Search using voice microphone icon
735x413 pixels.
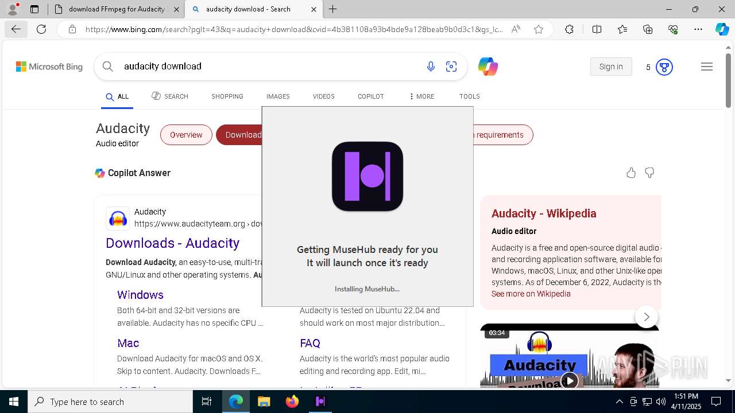(x=431, y=67)
